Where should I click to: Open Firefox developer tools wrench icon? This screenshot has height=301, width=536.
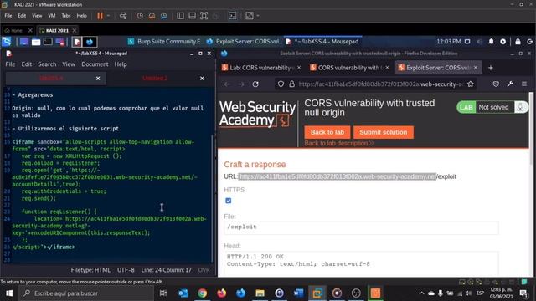click(x=510, y=84)
